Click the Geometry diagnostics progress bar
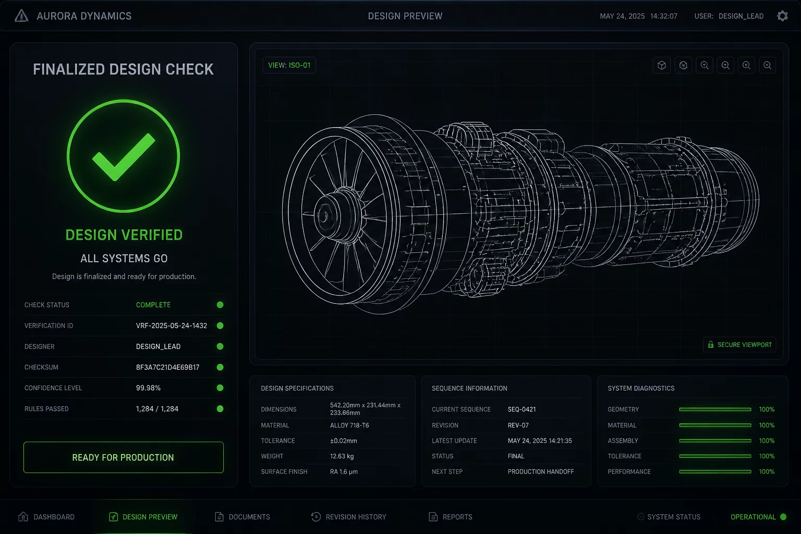Image resolution: width=801 pixels, height=534 pixels. [x=715, y=409]
